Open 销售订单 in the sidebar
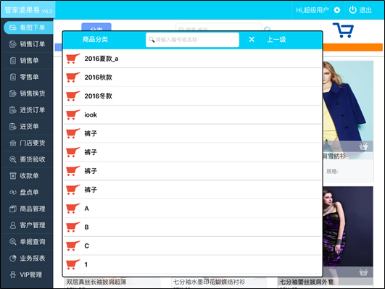This screenshot has height=289, width=385. [x=28, y=44]
